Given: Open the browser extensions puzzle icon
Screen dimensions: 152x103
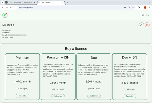Looking at the screenshot, I should (x=139, y=8).
